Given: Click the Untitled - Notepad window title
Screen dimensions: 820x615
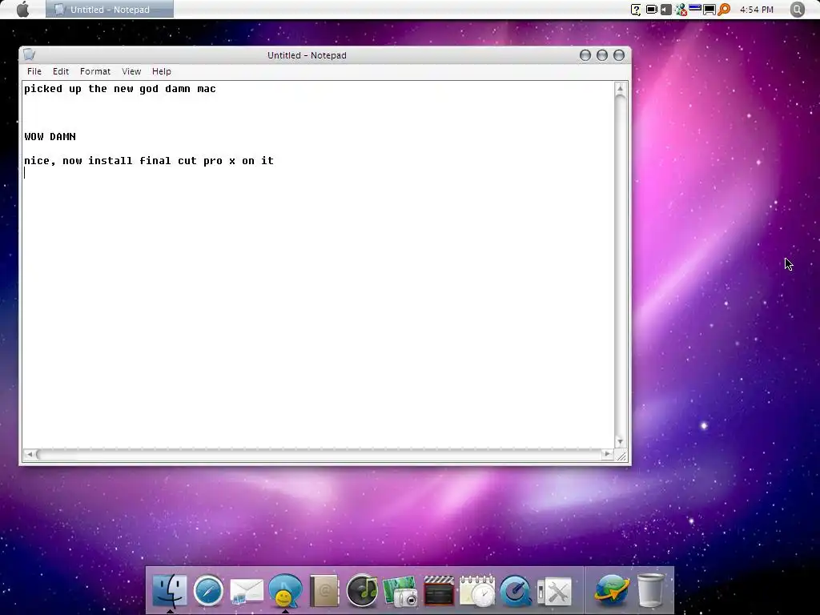Looking at the screenshot, I should [307, 55].
